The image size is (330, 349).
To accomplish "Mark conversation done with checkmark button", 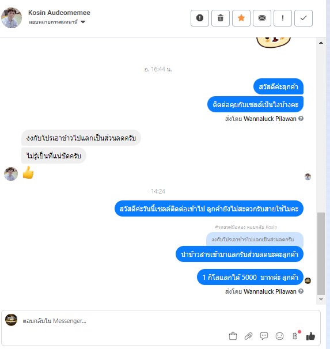I will click(304, 18).
